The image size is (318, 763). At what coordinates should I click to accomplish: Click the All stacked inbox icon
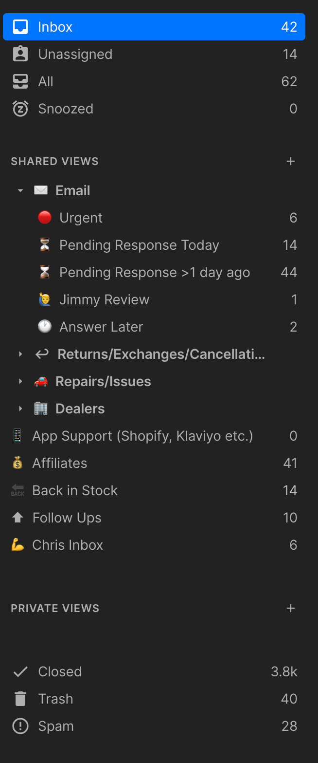tap(20, 81)
